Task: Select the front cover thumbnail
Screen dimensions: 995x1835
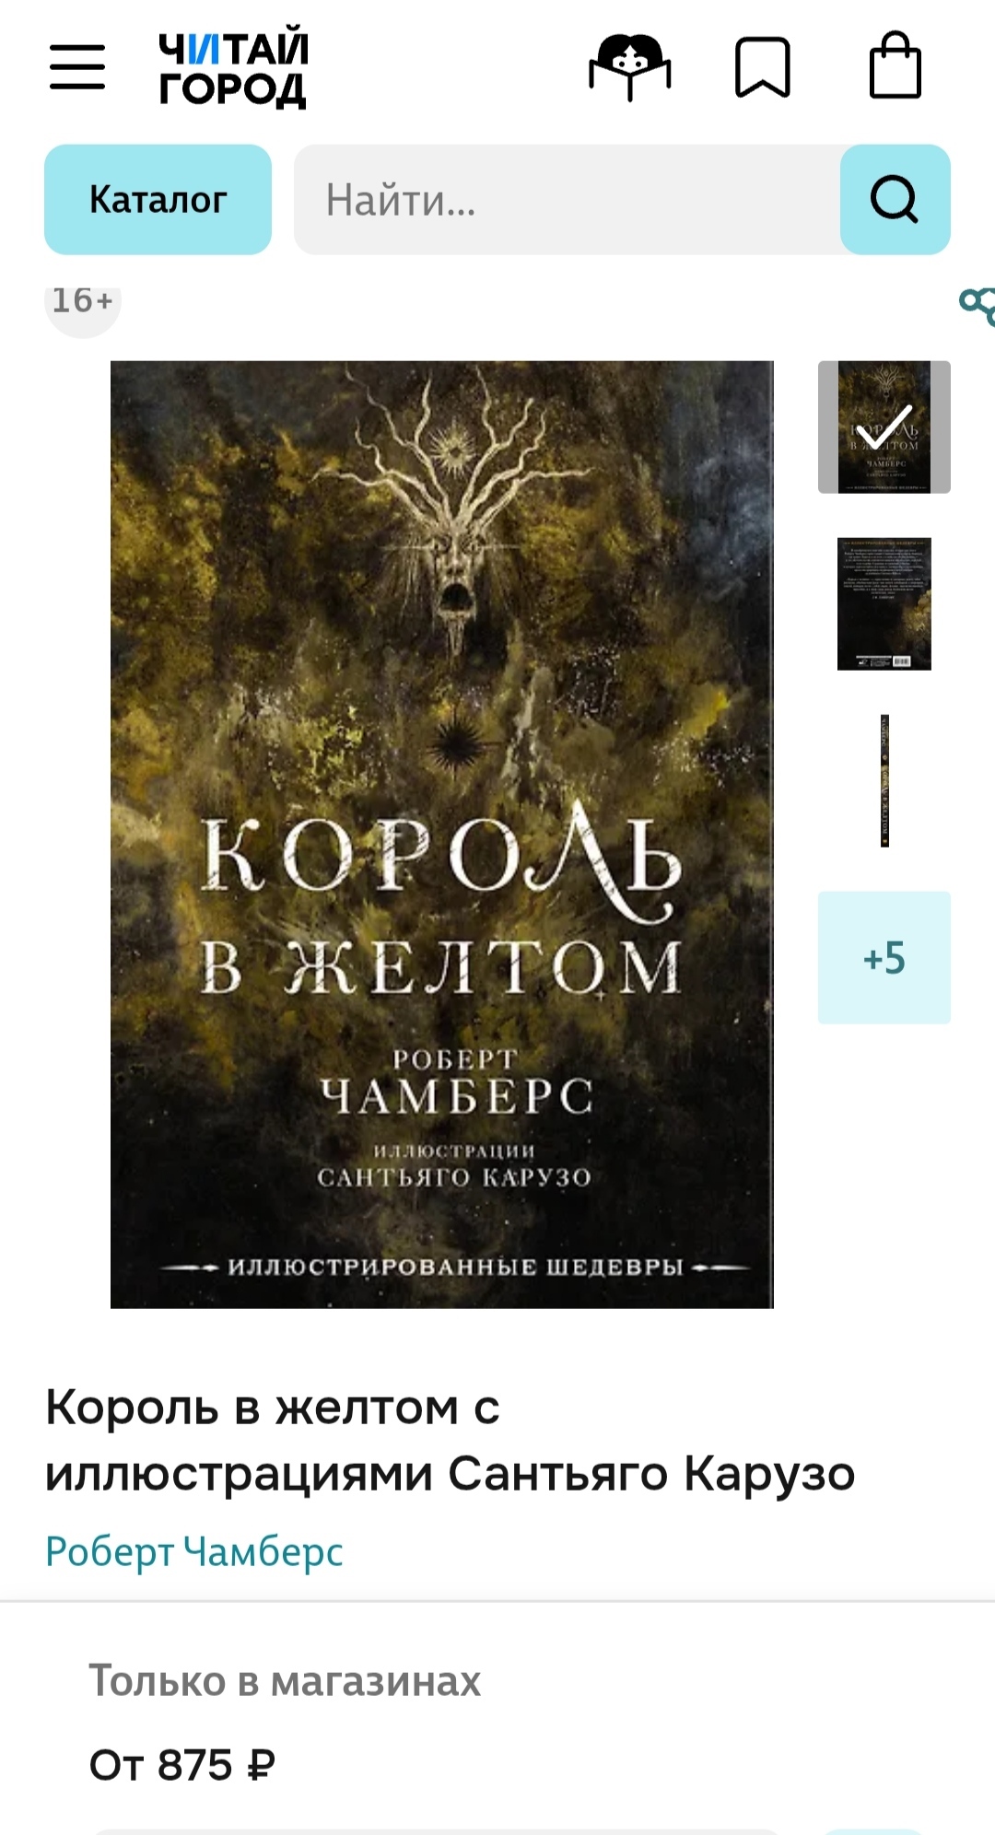Action: pos(884,427)
